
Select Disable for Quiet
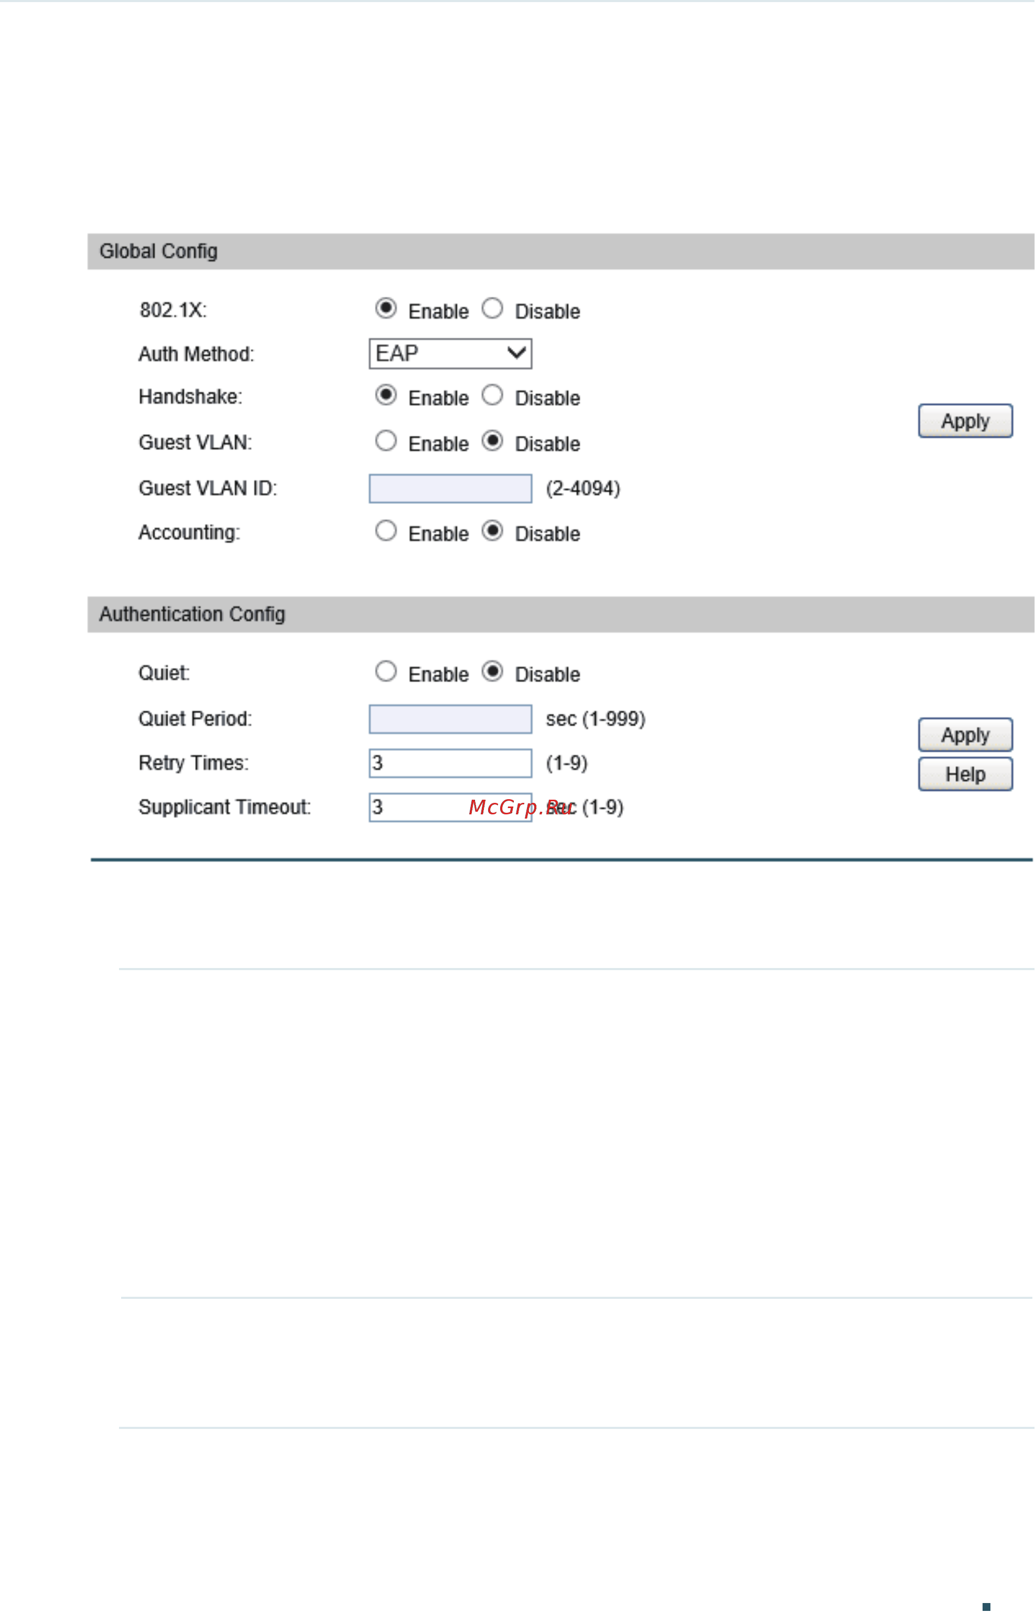493,671
